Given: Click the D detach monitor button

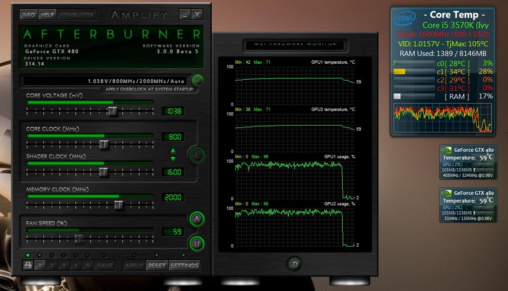Looking at the screenshot, I should pos(294,264).
